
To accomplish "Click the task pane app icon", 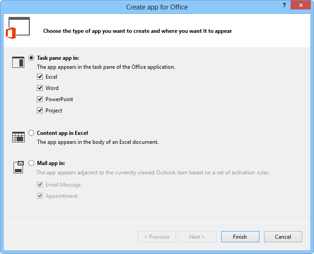I will click(x=18, y=62).
